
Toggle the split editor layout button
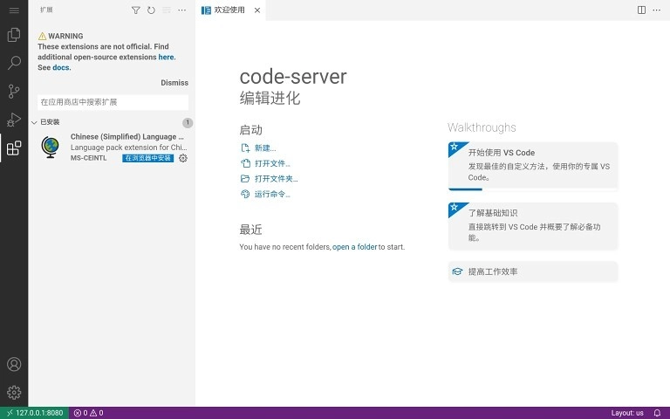click(641, 10)
